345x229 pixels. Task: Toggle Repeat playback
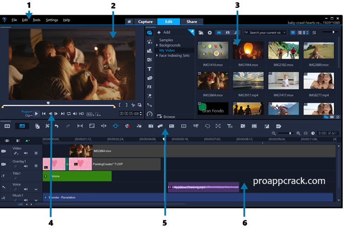(69, 114)
